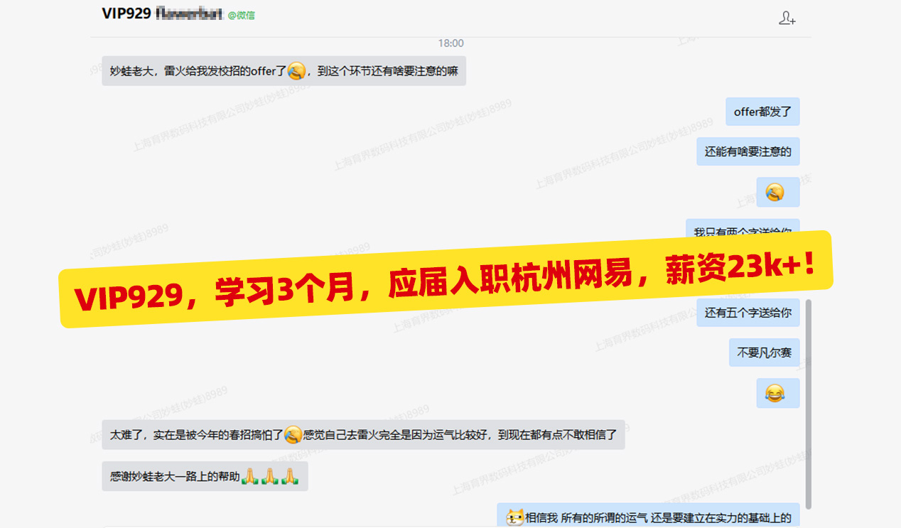Select the message '不要凡尔赛'
Viewport: 901px width, 528px height.
pos(764,352)
